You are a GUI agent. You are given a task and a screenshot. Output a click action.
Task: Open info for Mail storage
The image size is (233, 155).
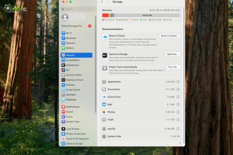point(178,104)
